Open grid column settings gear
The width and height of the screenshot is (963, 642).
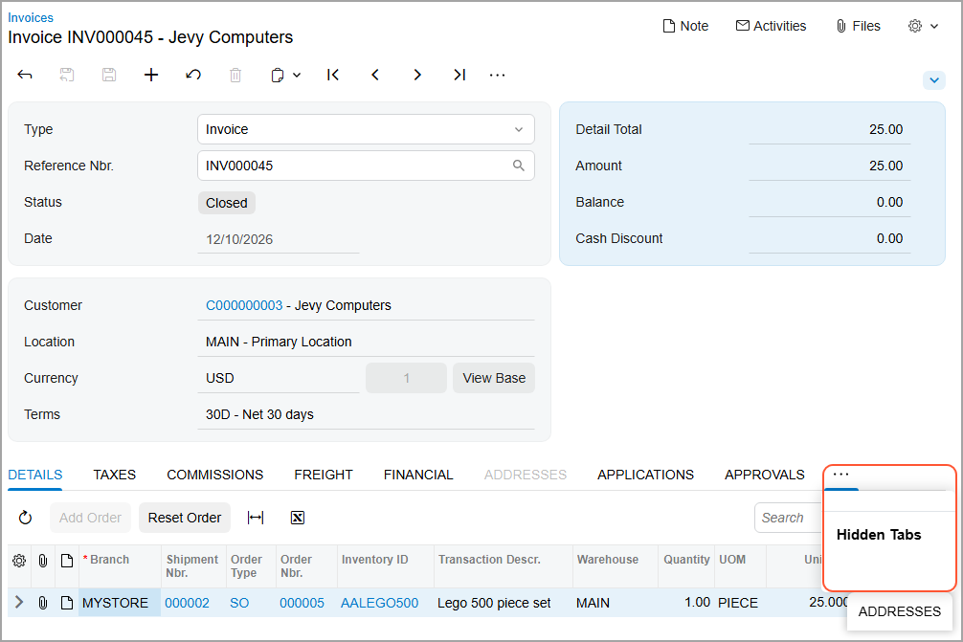(x=19, y=561)
